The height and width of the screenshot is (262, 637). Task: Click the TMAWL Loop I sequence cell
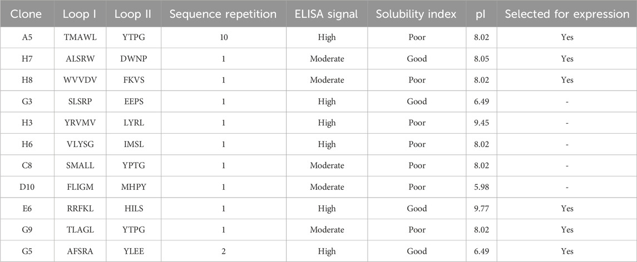80,38
